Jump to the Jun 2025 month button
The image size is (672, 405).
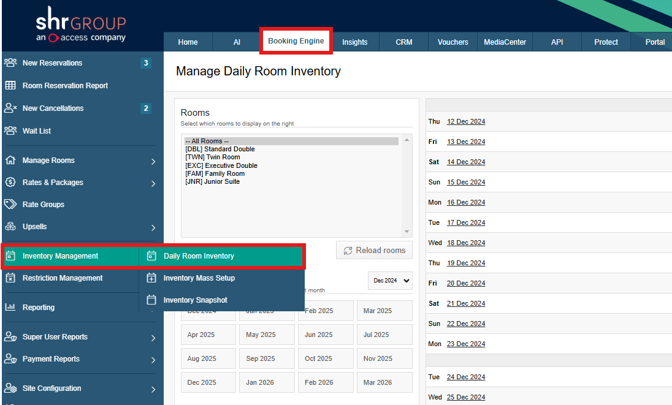pyautogui.click(x=326, y=335)
